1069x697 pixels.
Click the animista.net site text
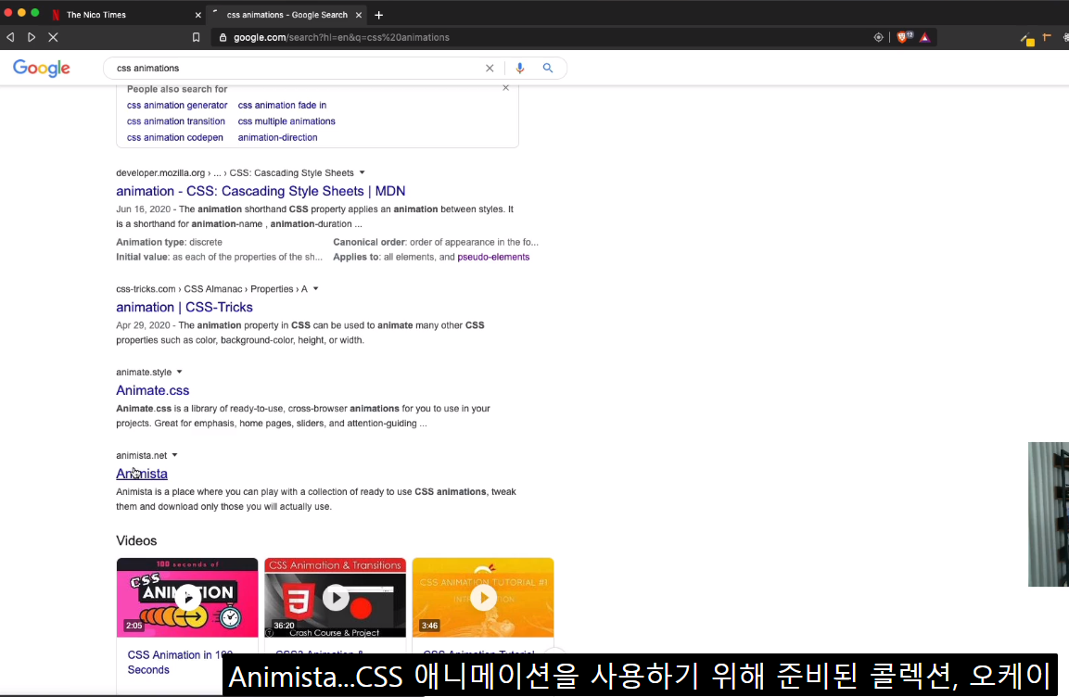pyautogui.click(x=141, y=455)
